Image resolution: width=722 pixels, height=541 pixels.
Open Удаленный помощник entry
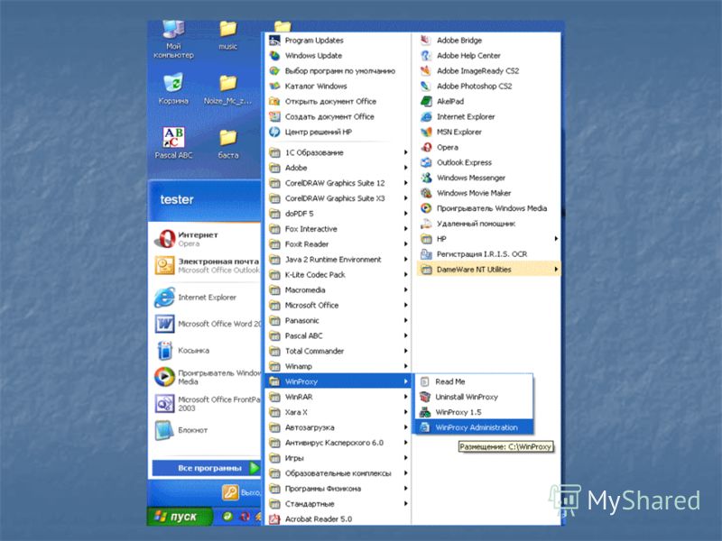(488, 224)
